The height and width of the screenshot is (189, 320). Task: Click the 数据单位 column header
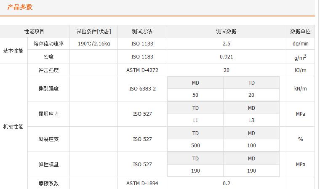[x=300, y=32]
